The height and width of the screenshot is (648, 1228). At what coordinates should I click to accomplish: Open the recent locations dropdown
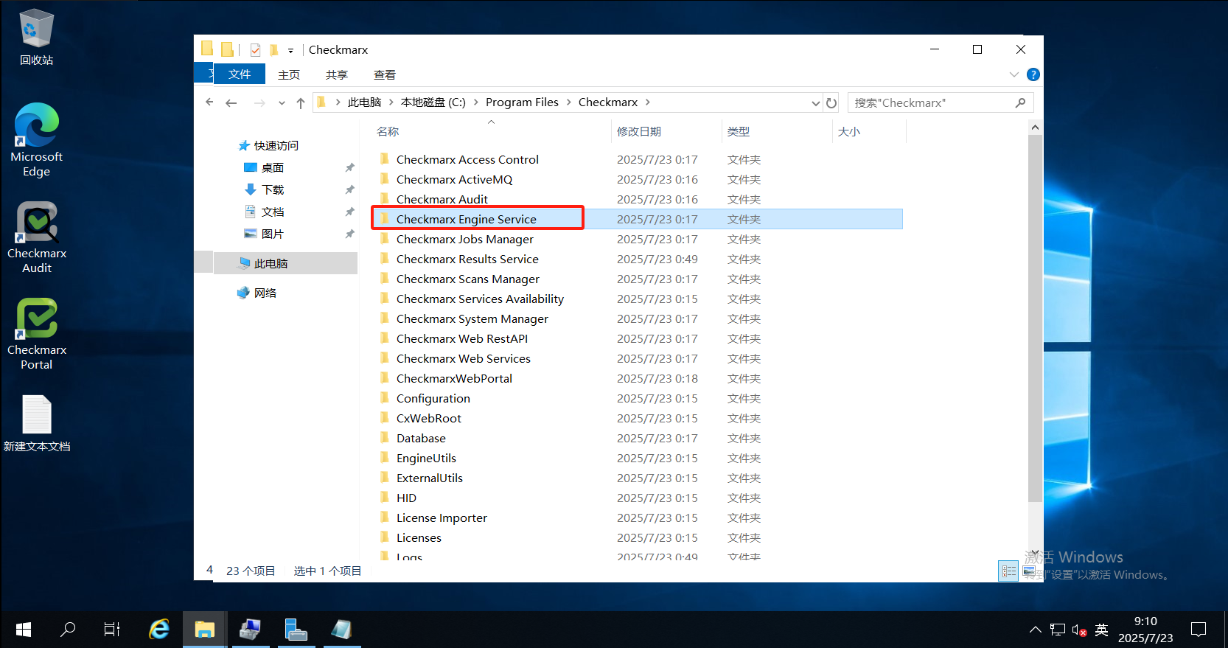282,103
